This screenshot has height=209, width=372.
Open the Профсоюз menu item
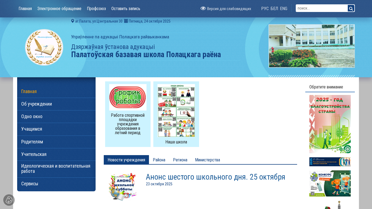tap(96, 8)
